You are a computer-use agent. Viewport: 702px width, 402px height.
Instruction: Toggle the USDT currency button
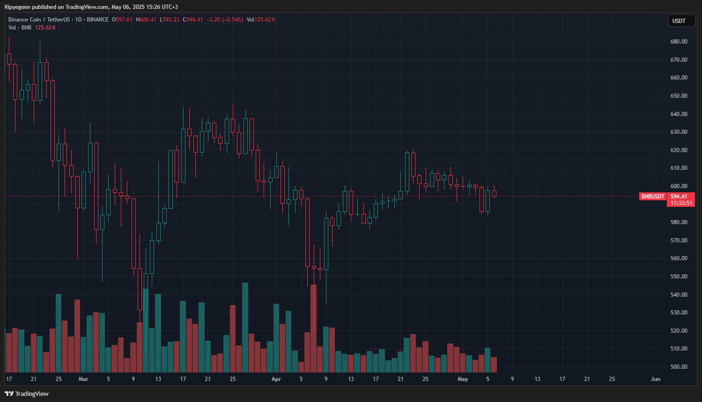coord(681,21)
